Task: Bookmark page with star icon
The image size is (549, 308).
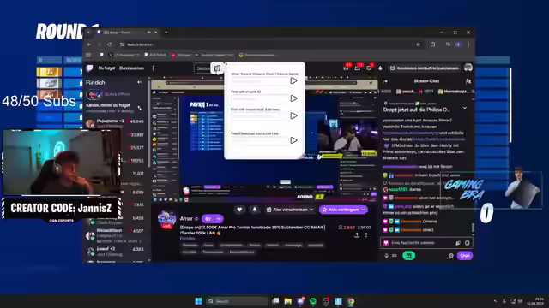Action: click(x=418, y=44)
